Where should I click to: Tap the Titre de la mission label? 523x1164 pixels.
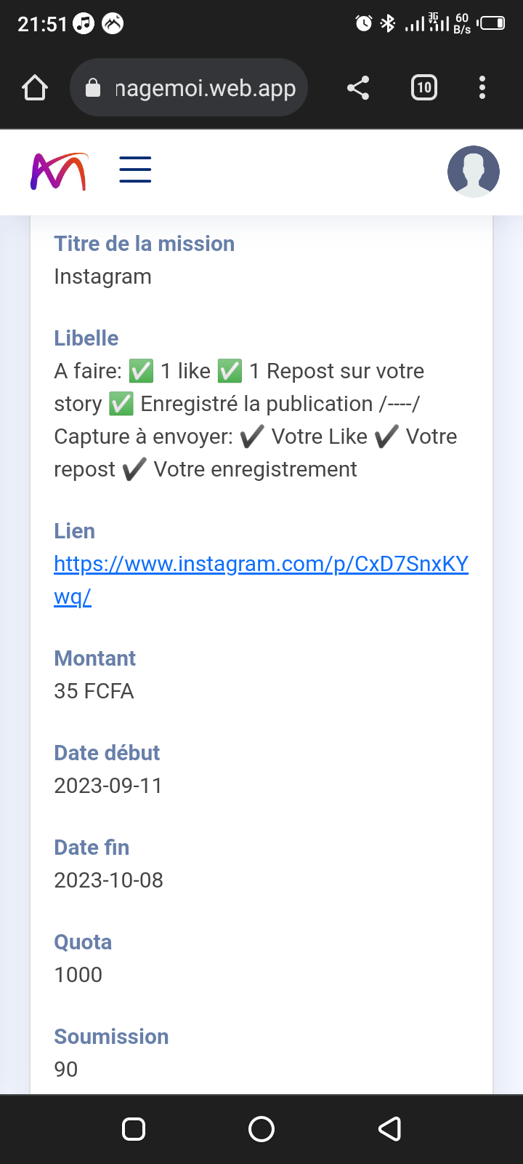(x=144, y=244)
